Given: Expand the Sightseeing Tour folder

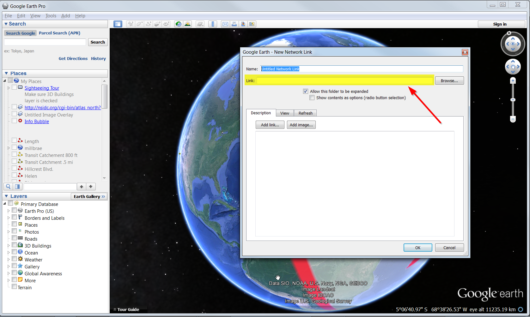Looking at the screenshot, I should coord(9,88).
